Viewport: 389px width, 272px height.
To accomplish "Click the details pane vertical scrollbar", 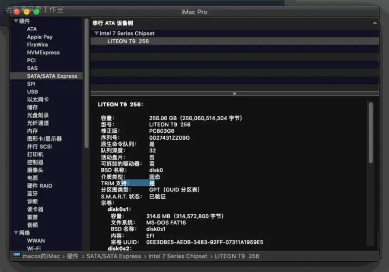I will pyautogui.click(x=371, y=133).
